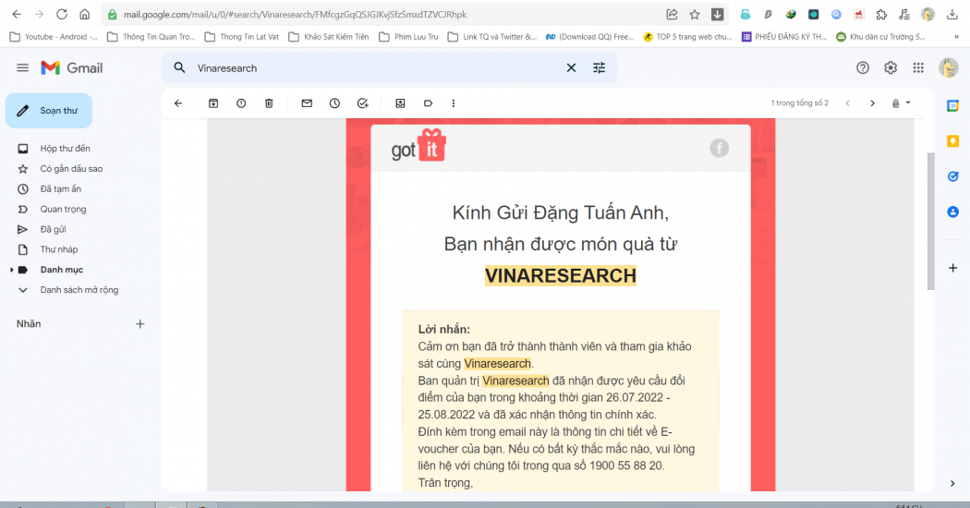Screen dimensions: 970x508
Task: Click highlighted VINARESEARCH heading text
Action: pyautogui.click(x=561, y=275)
